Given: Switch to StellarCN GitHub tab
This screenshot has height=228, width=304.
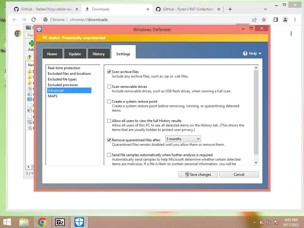Looking at the screenshot, I should click(46, 9).
